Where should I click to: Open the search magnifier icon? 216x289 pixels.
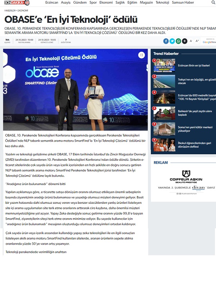click(213, 3)
